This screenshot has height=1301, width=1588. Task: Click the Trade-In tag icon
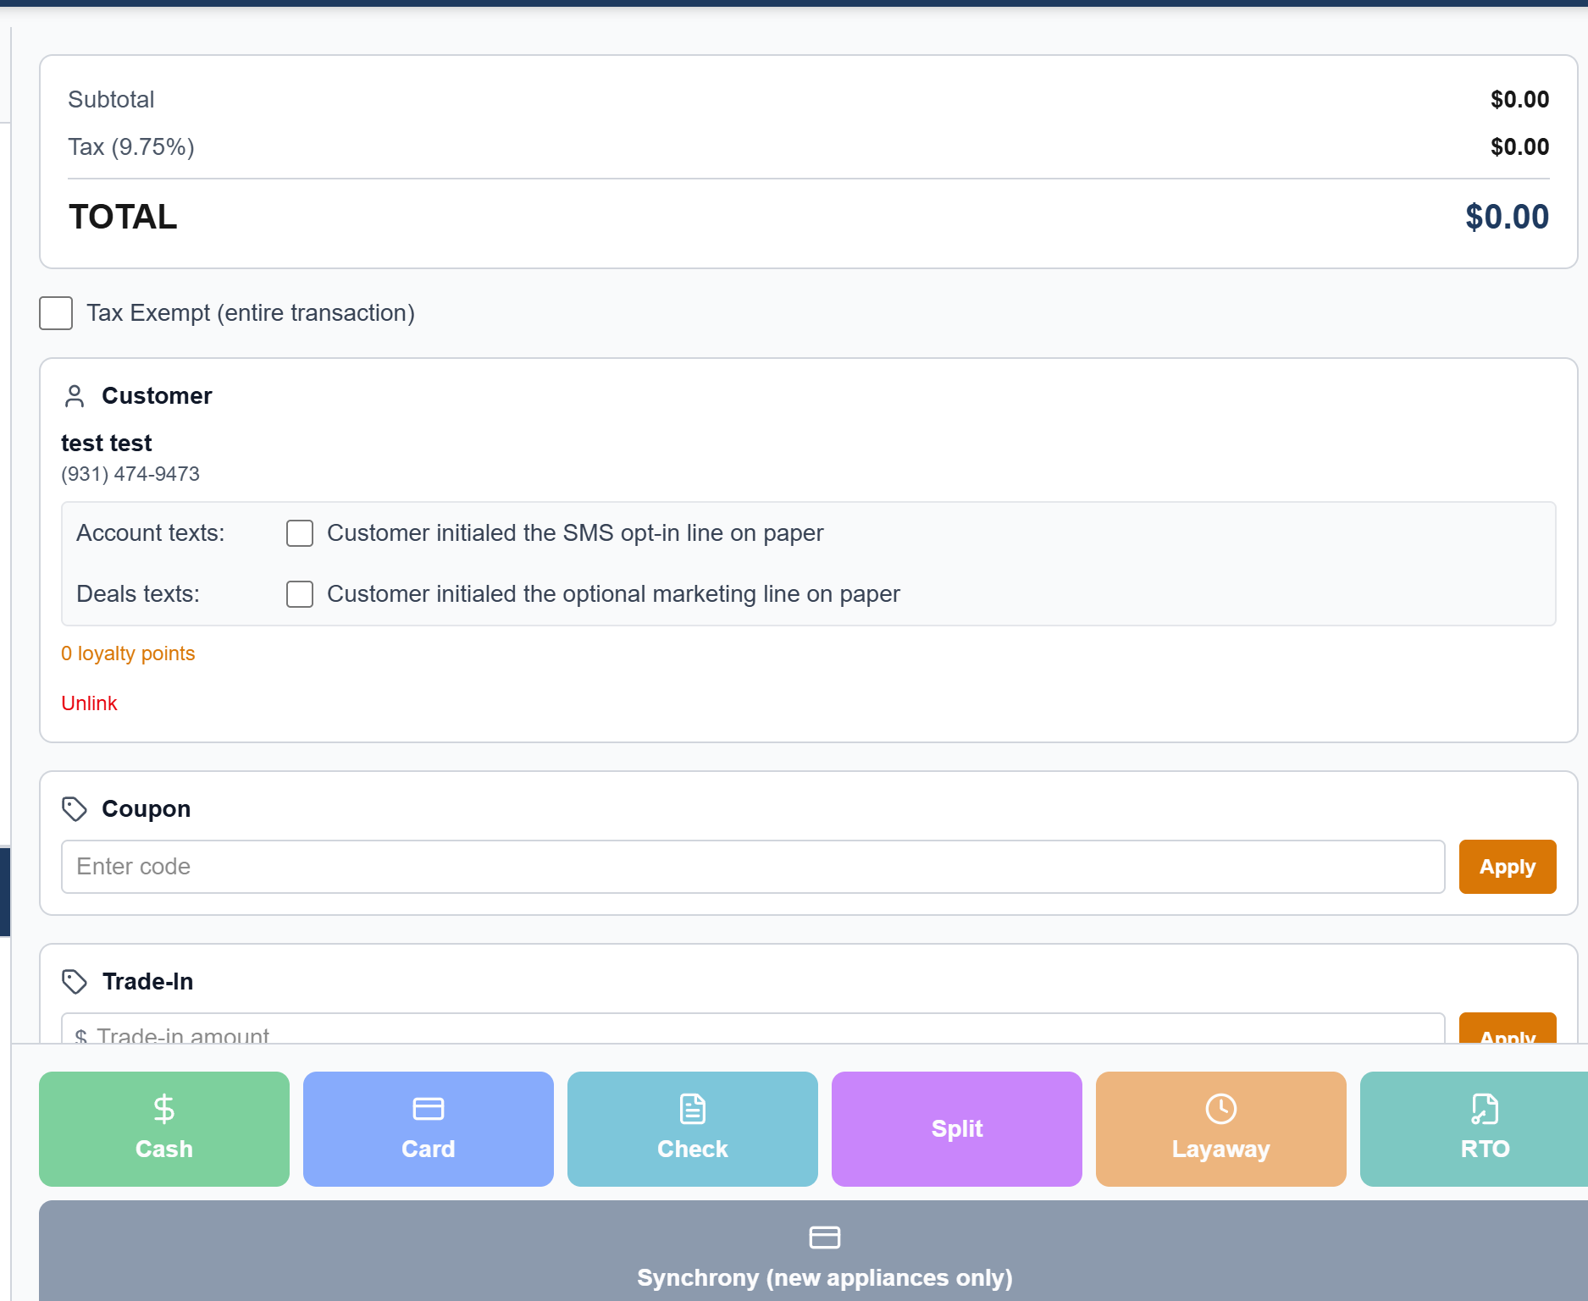[x=75, y=982]
